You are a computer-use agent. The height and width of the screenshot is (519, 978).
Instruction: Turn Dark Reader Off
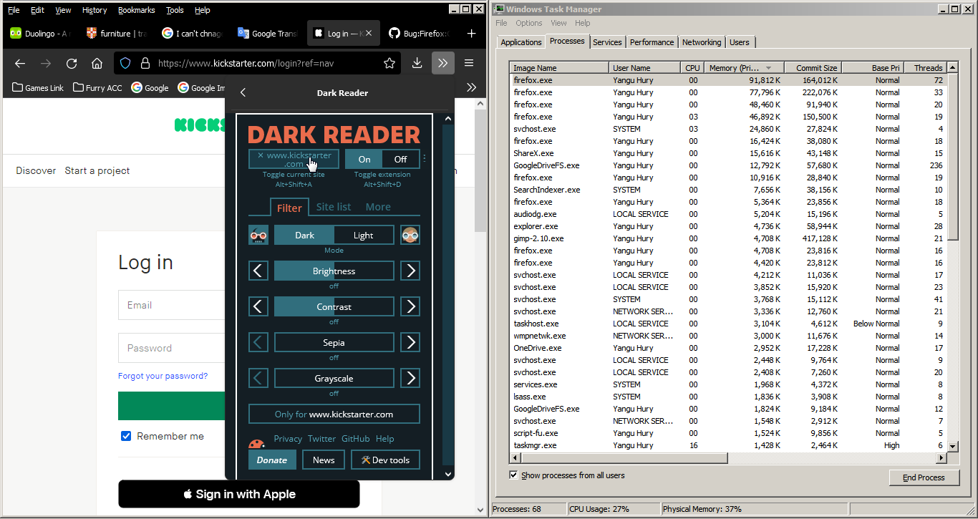coord(400,159)
